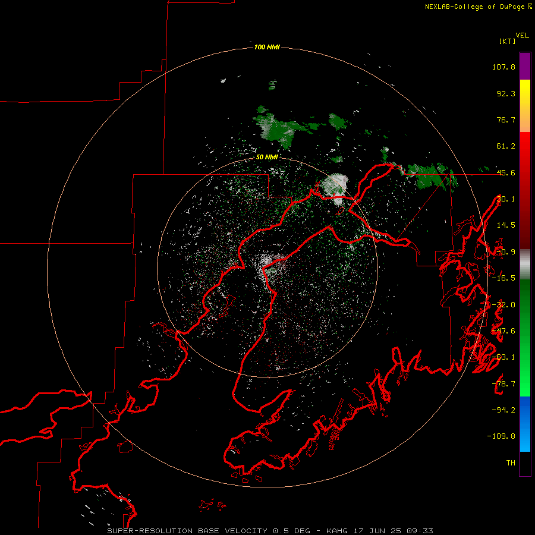Click the 30.1 velocity scale value
Screen dimensions: 535x535
(506, 199)
